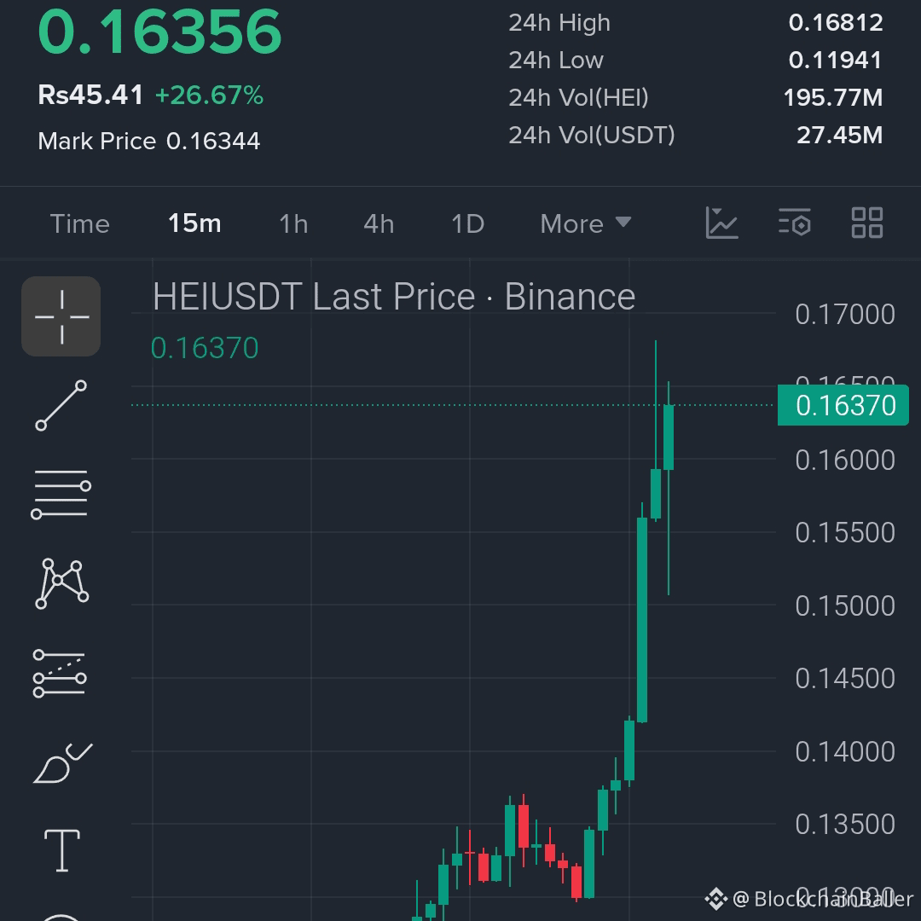Open the chart indicators icon

coord(721,223)
